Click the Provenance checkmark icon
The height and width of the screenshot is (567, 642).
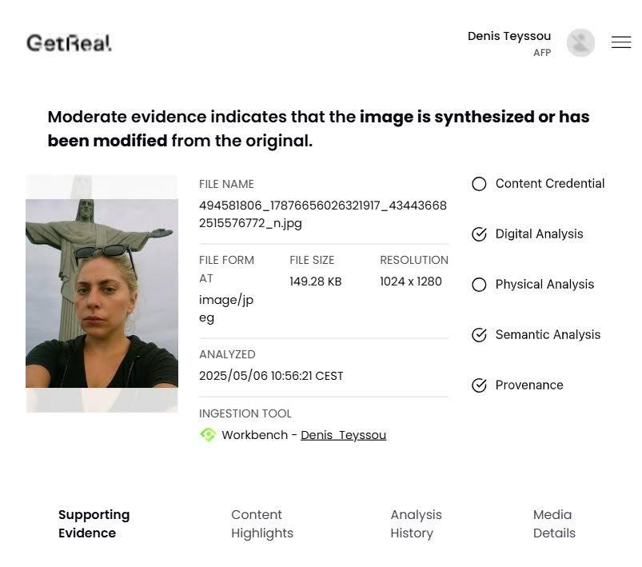click(479, 385)
